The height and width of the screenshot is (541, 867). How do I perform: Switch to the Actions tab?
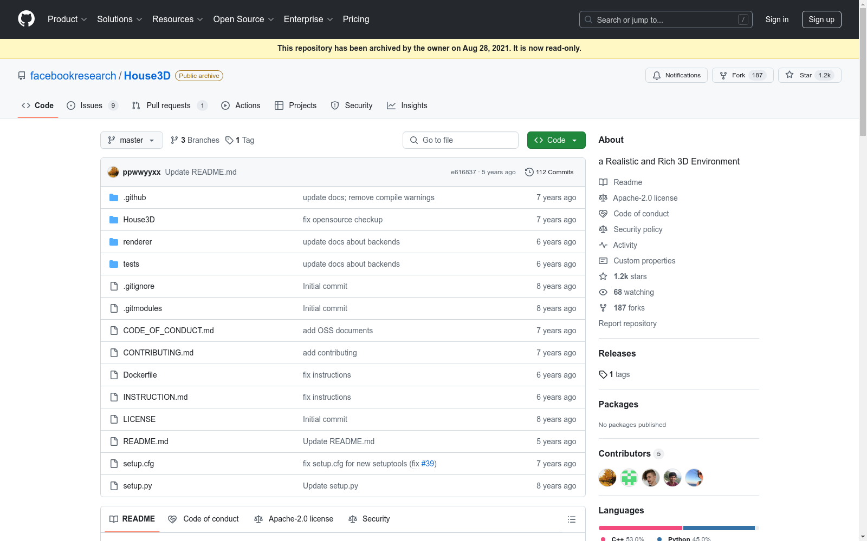tap(241, 105)
